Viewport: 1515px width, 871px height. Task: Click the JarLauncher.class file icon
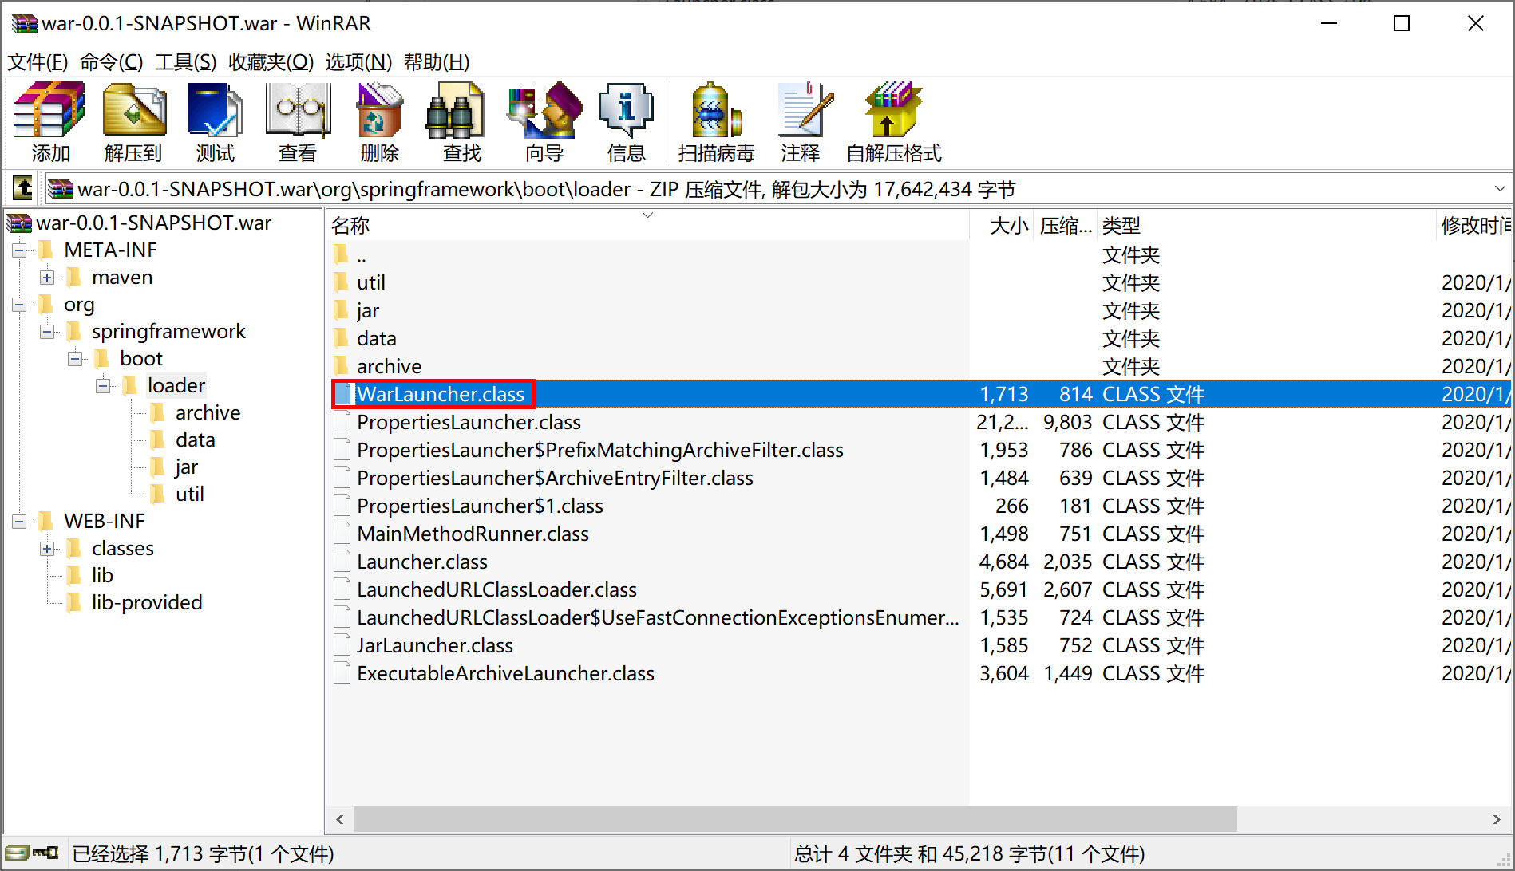pos(342,645)
